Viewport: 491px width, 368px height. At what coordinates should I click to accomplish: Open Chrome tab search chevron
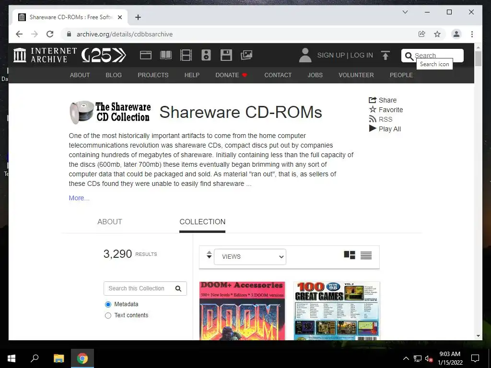pos(405,12)
